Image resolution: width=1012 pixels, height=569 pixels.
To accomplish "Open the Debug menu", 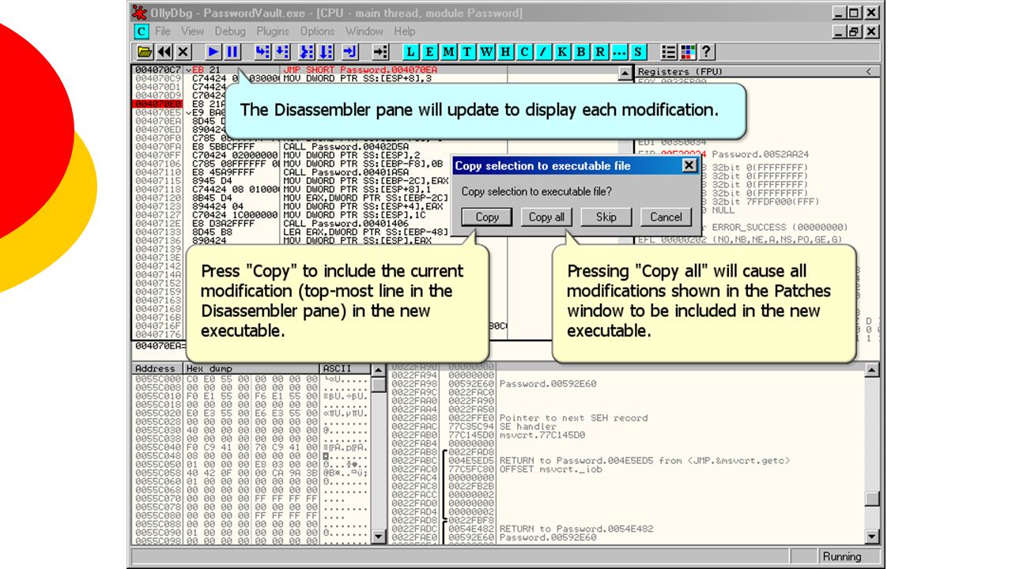I will point(230,32).
